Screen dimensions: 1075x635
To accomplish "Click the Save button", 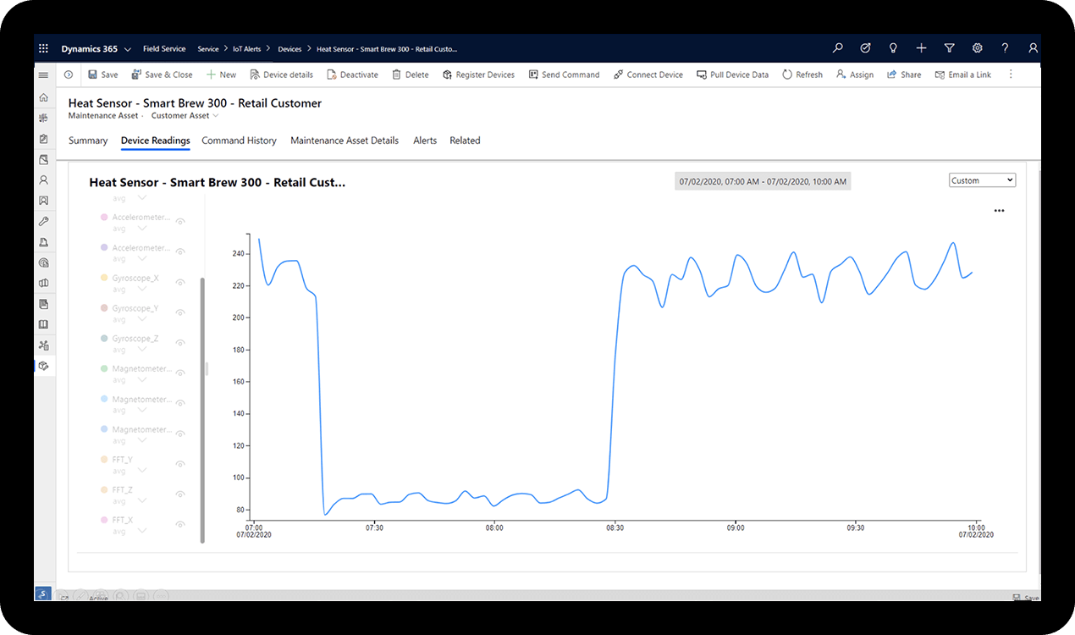I will (x=103, y=75).
